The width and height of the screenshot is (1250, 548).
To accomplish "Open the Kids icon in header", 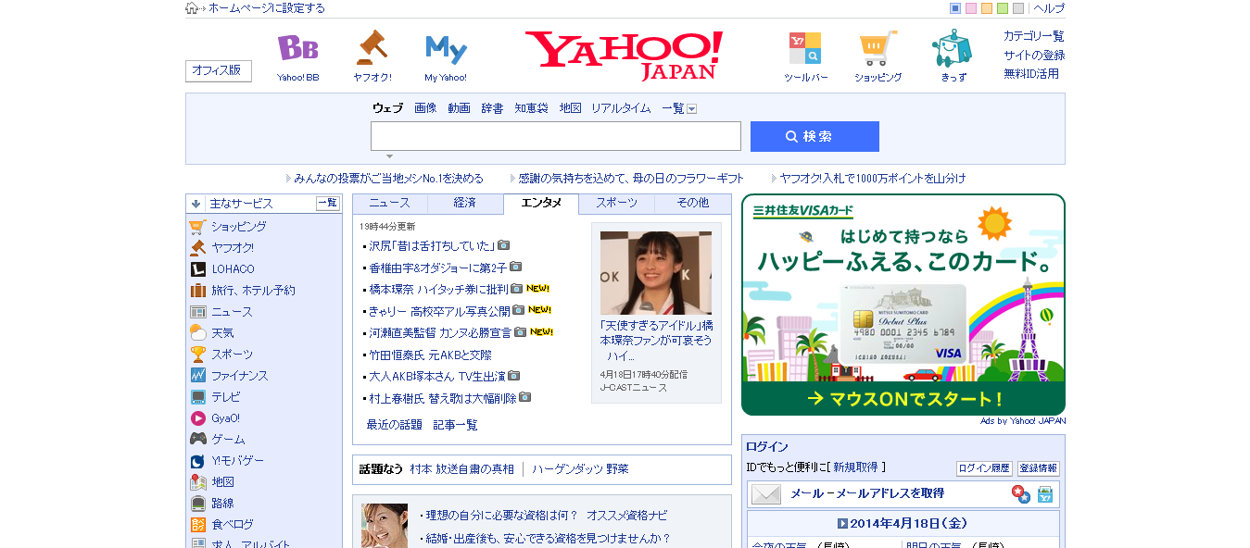I will point(952,48).
